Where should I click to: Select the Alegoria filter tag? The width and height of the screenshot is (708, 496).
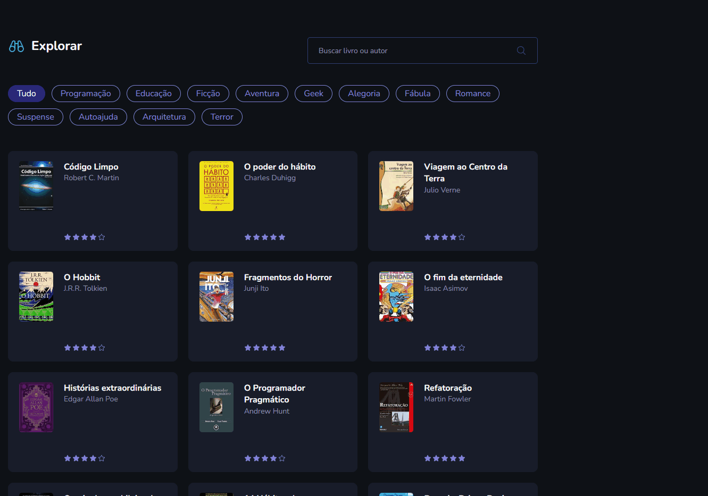click(364, 94)
